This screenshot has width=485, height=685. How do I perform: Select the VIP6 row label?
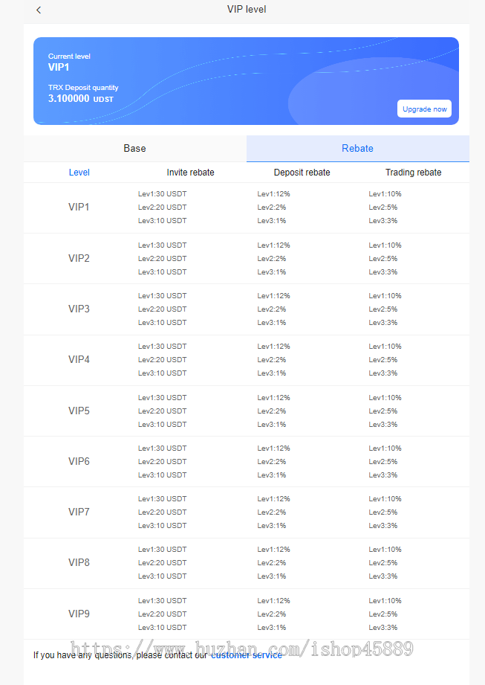click(79, 462)
